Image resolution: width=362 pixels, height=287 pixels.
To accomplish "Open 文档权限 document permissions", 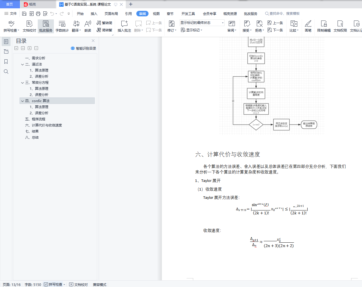I will tap(340, 26).
